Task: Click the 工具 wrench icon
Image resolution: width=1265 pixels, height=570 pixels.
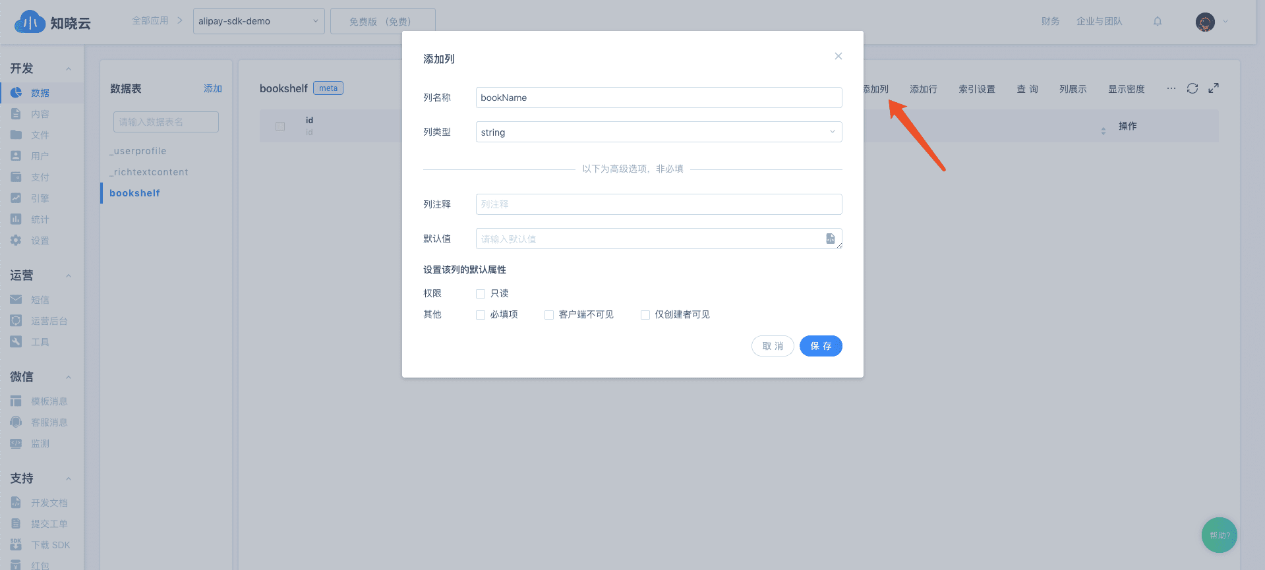Action: (16, 342)
